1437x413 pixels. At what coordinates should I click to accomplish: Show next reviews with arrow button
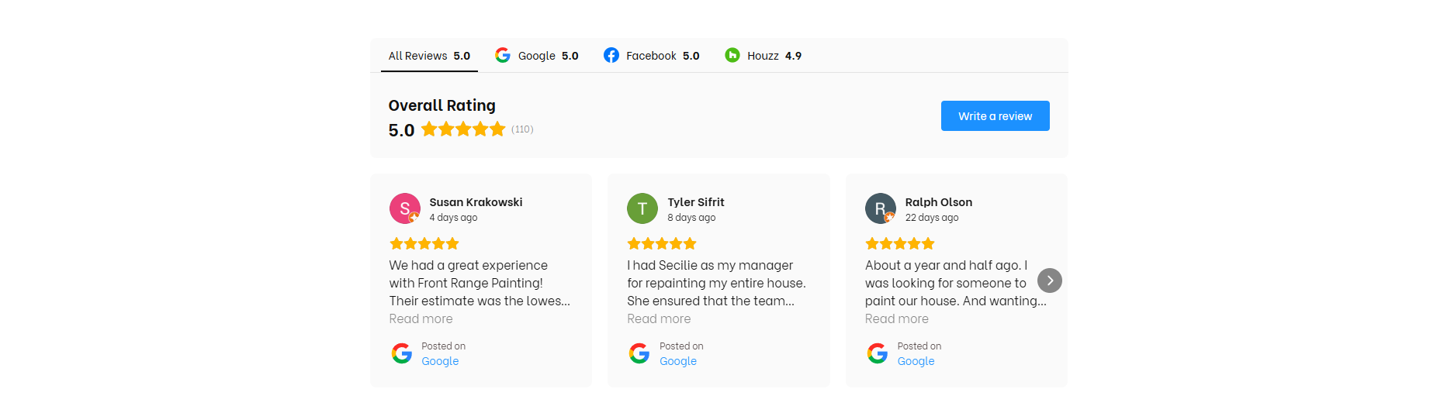click(x=1050, y=280)
